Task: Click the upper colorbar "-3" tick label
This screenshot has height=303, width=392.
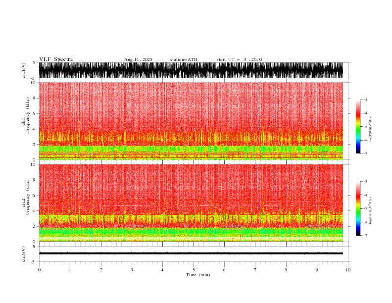Action: (365, 100)
